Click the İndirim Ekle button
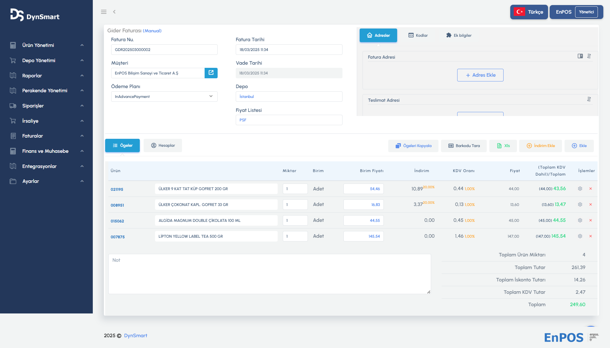Screen dimensions: 610x348 click(x=540, y=146)
